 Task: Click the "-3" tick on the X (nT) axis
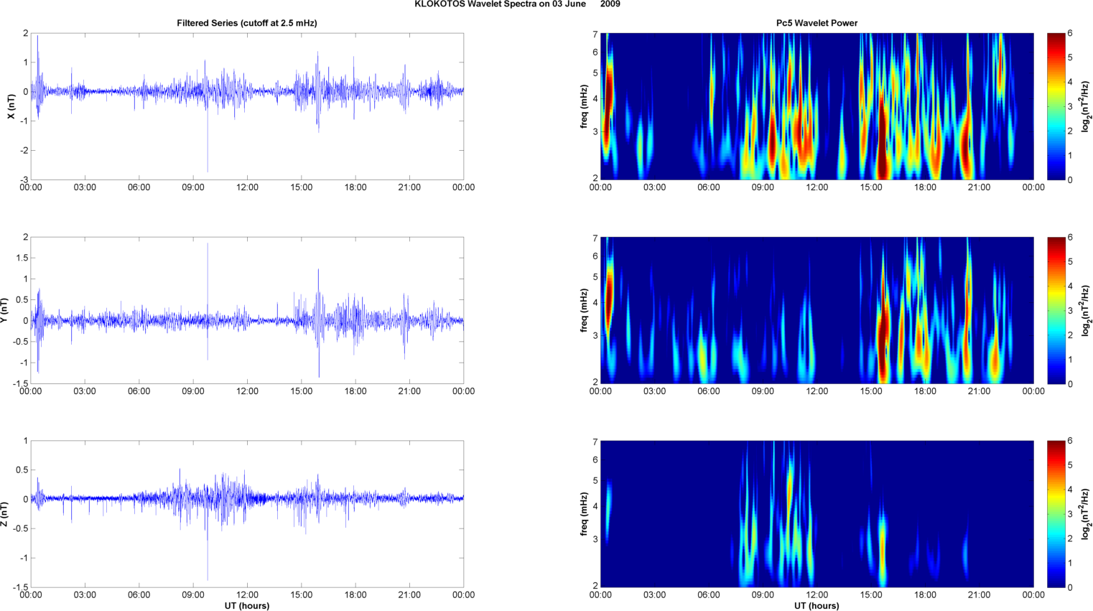(24, 179)
